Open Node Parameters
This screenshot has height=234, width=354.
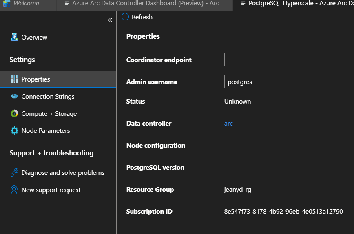coord(46,130)
